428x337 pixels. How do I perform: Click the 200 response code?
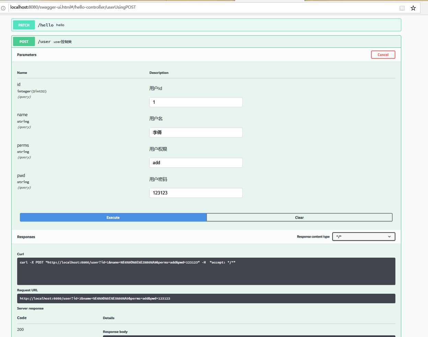(21, 329)
